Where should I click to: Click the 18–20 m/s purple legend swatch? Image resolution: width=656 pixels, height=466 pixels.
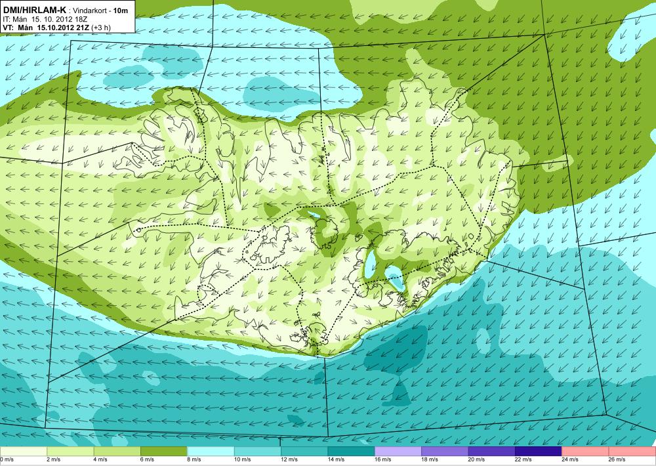(445, 452)
